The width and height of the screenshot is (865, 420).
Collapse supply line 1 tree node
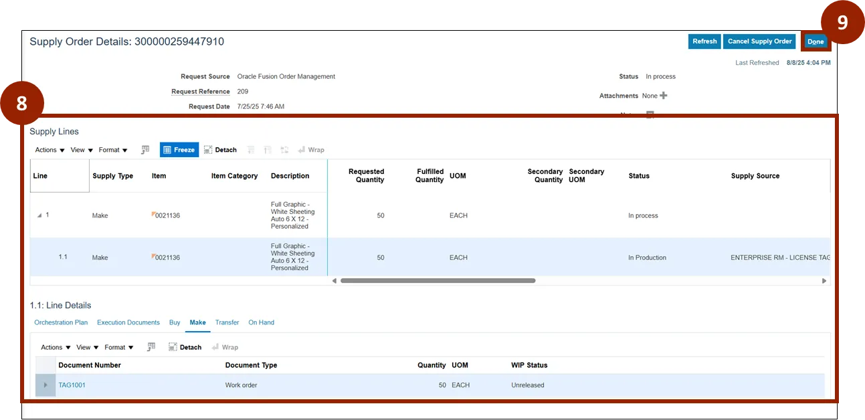(x=39, y=215)
